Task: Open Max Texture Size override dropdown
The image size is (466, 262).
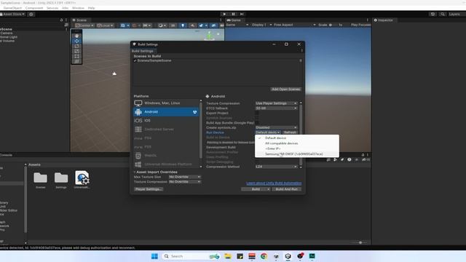Action: pyautogui.click(x=184, y=177)
